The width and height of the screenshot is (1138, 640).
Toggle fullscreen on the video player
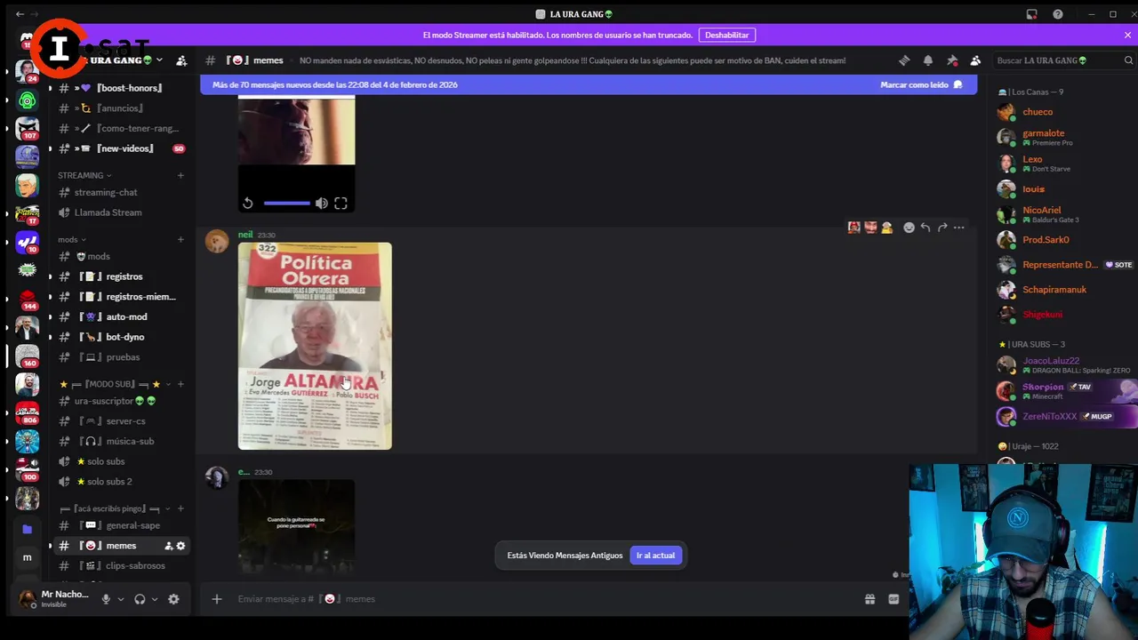(x=341, y=204)
